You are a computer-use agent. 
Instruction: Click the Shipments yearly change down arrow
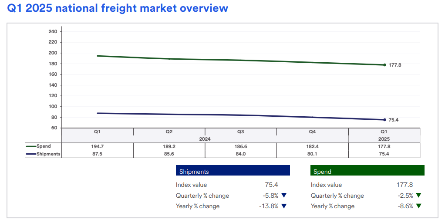click(x=284, y=206)
